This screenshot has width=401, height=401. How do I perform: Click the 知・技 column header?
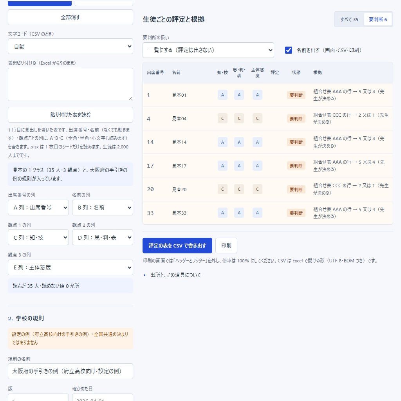click(222, 72)
